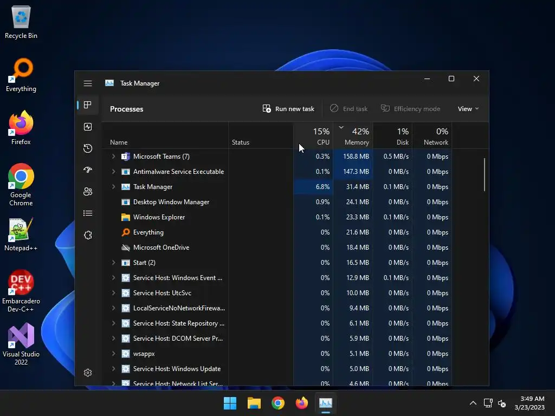Sort by the Status column header
Screen dimensions: 555x416
261,135
